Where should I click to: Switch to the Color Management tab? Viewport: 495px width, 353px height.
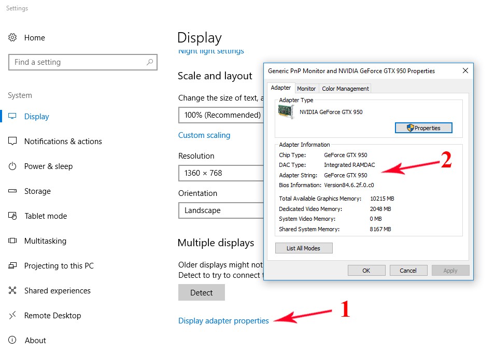345,89
